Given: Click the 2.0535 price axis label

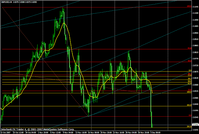Looking at the screenshot, I should pyautogui.click(x=195, y=91).
